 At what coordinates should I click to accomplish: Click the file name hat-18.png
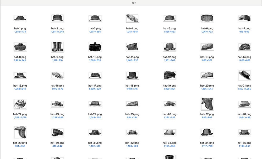coord(132,86)
